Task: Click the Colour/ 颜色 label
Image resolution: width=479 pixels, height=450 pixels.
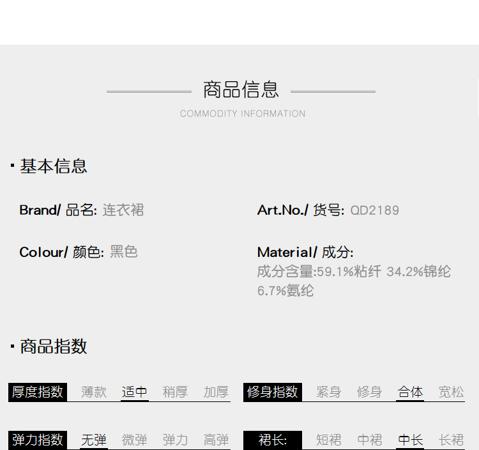Action: point(61,252)
